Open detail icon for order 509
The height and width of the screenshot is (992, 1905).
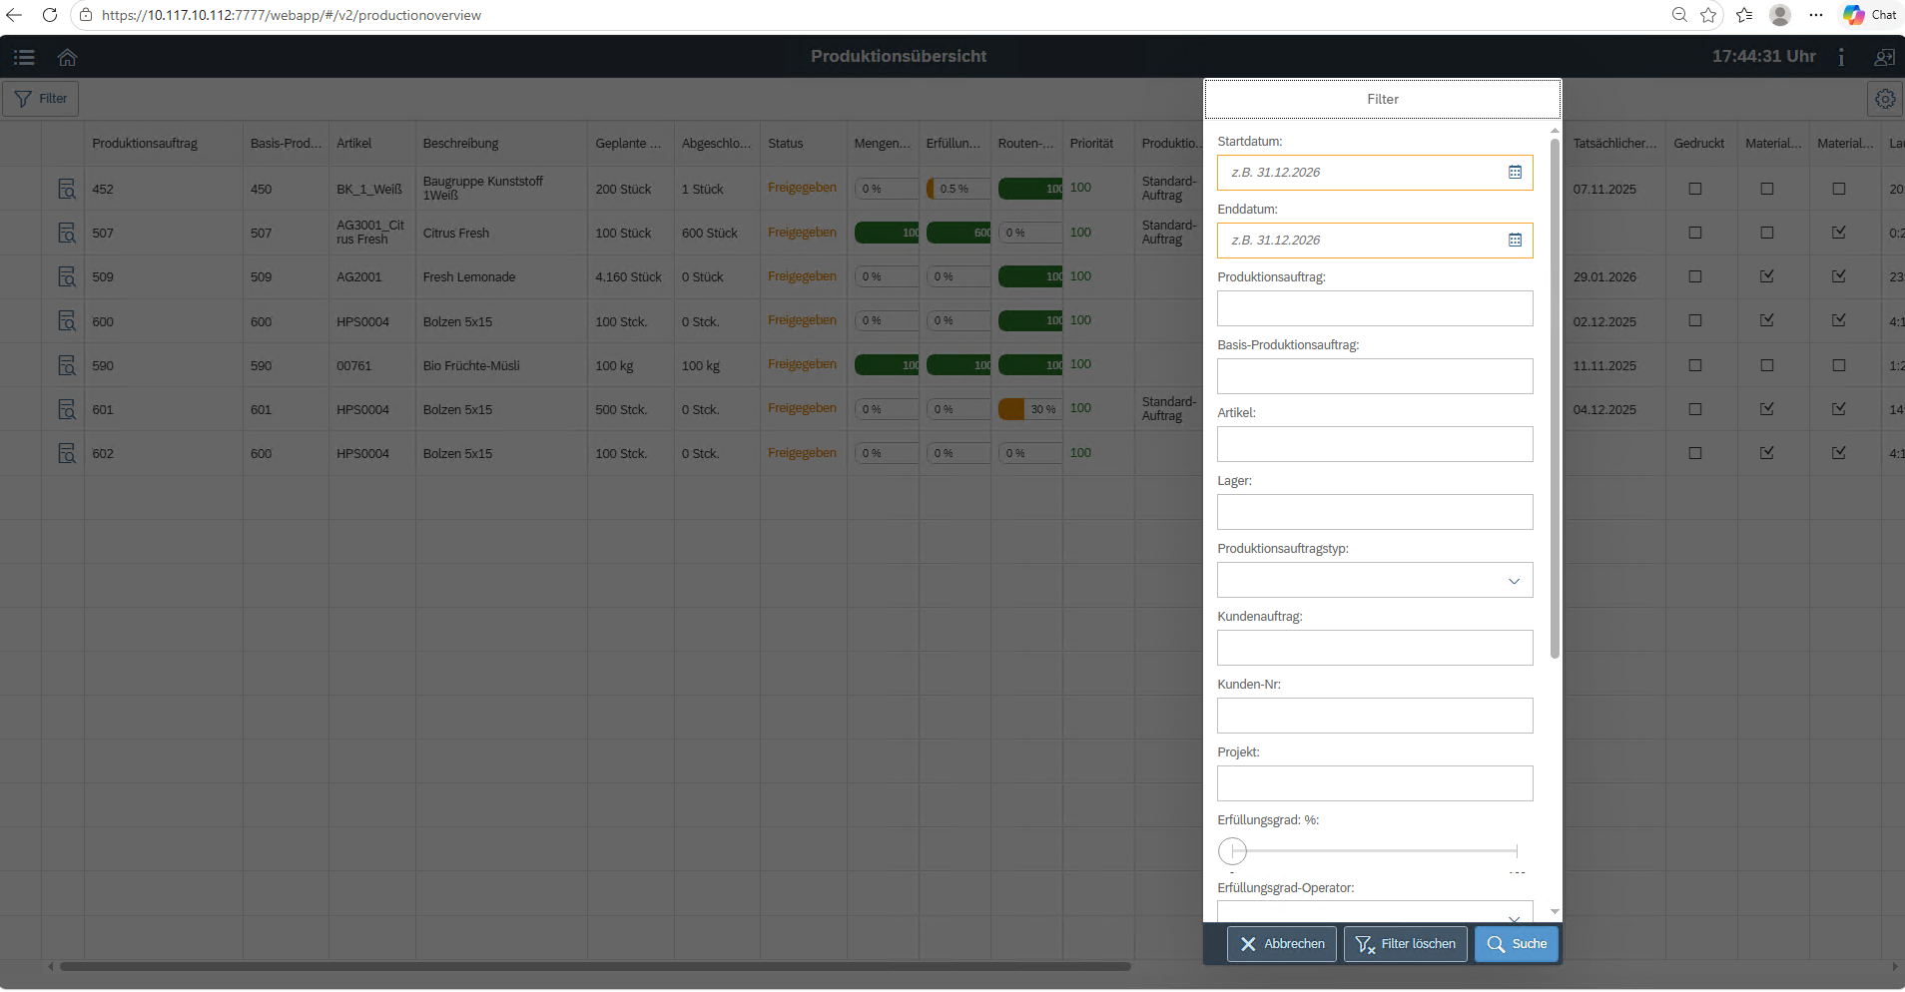[67, 276]
